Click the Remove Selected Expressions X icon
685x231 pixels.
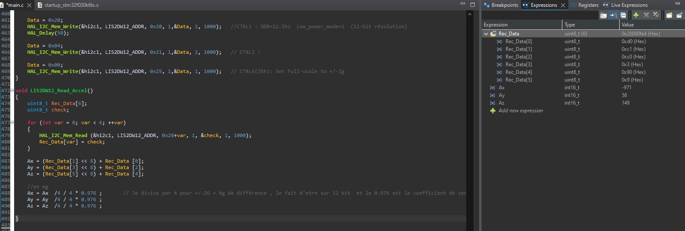pos(646,15)
